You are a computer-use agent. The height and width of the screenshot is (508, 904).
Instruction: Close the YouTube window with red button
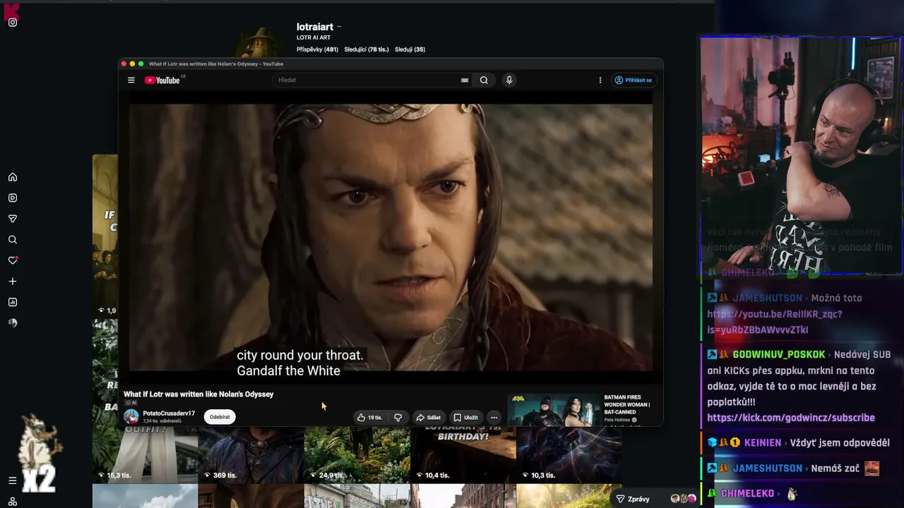pyautogui.click(x=124, y=64)
